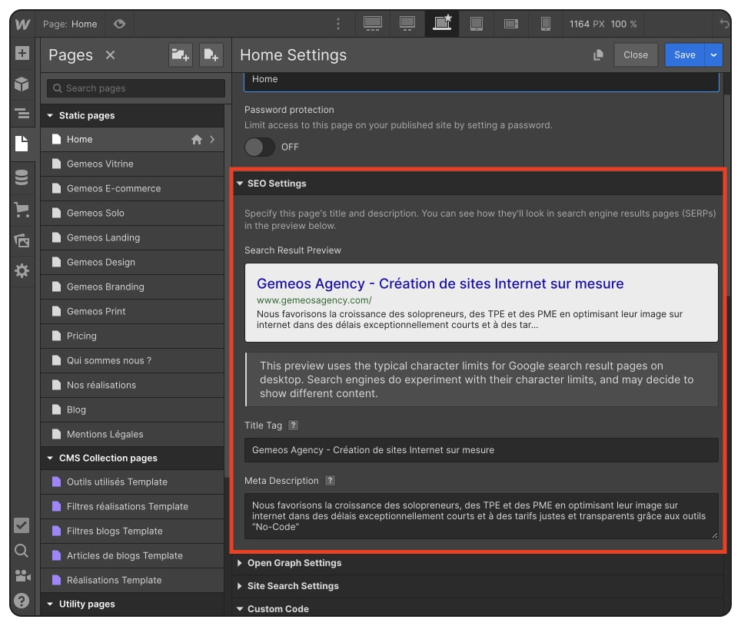The height and width of the screenshot is (626, 741).
Task: Open the Webflow logo menu
Action: coord(22,24)
